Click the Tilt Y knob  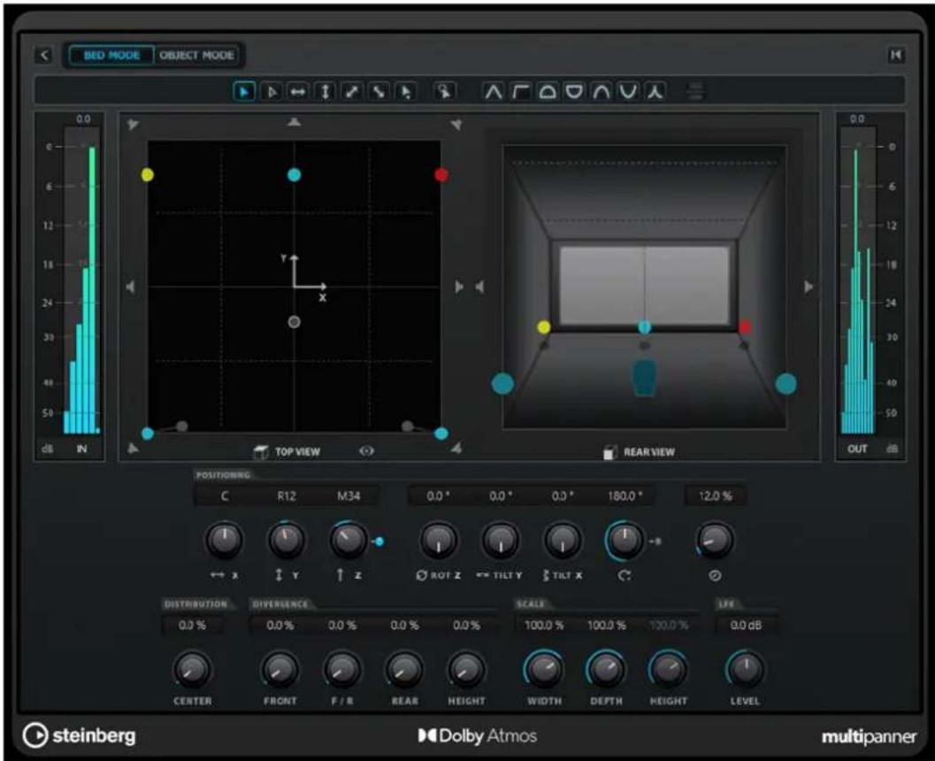(x=501, y=540)
